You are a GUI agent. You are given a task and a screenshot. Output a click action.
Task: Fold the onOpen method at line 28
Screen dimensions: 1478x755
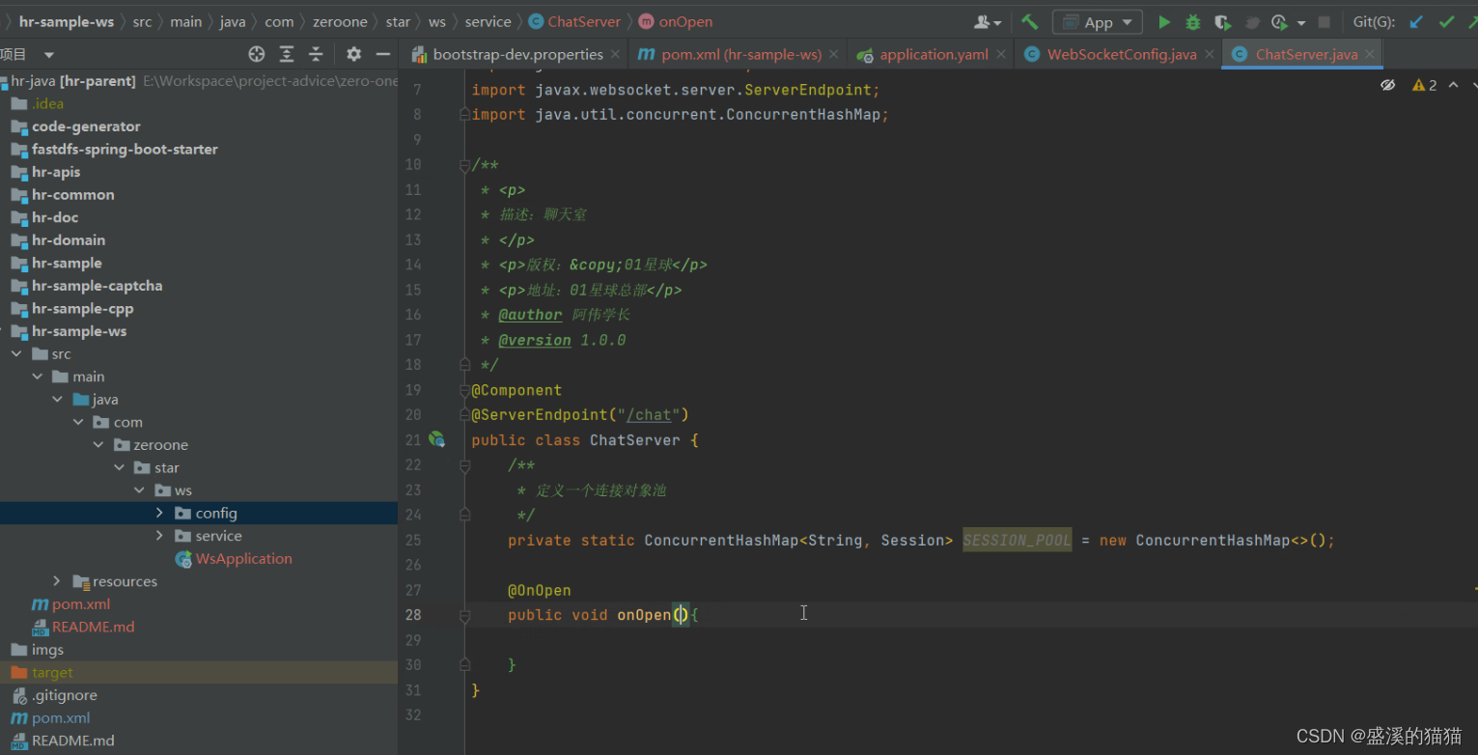[x=464, y=615]
